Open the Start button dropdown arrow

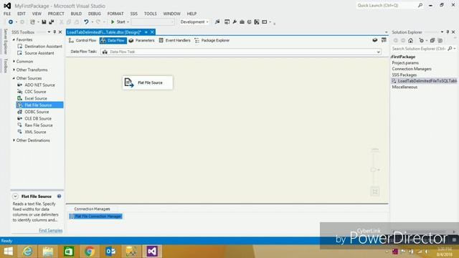pyautogui.click(x=128, y=22)
